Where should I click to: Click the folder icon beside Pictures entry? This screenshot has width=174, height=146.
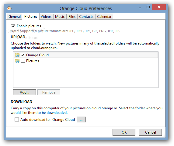(17, 61)
